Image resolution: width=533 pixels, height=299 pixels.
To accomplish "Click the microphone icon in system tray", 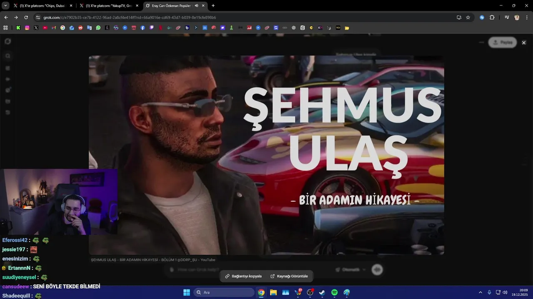I will pos(489,292).
